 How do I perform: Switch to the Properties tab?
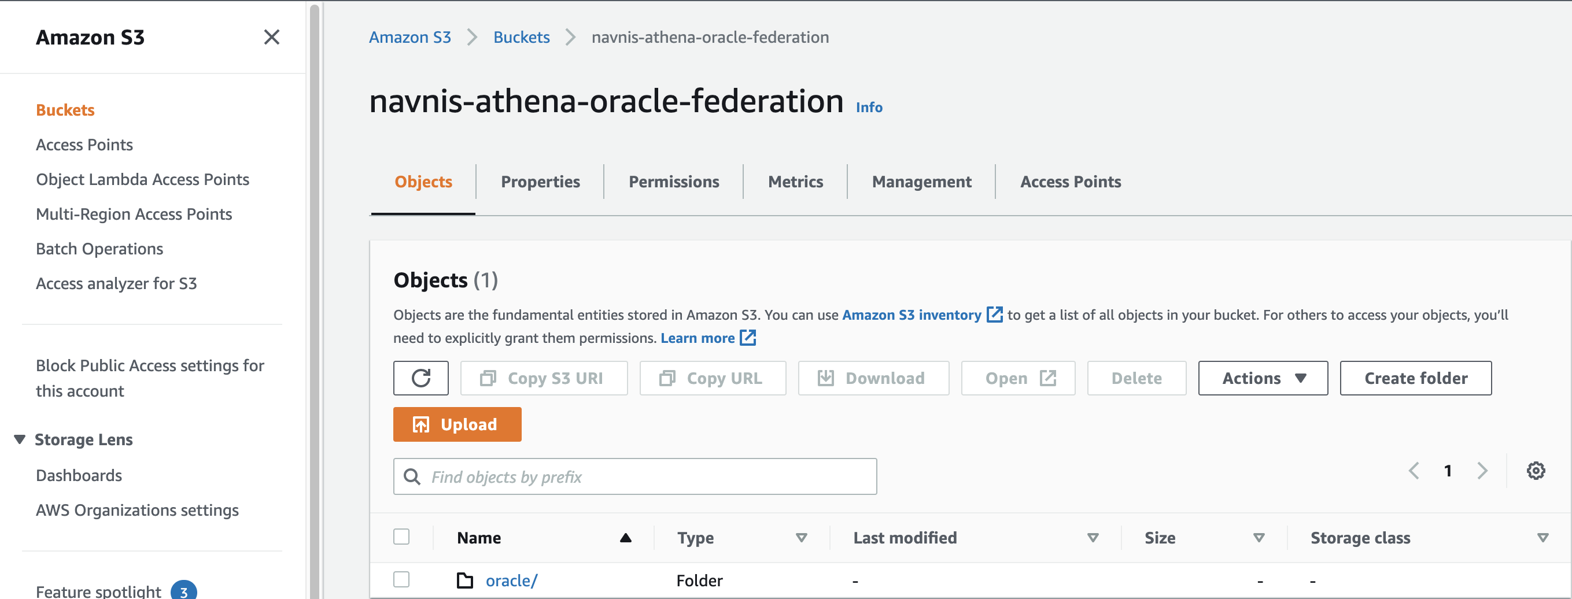pyautogui.click(x=540, y=182)
